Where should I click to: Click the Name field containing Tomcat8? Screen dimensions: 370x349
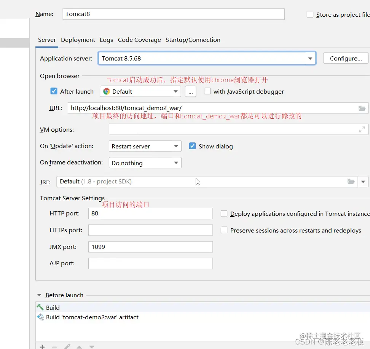click(x=174, y=14)
